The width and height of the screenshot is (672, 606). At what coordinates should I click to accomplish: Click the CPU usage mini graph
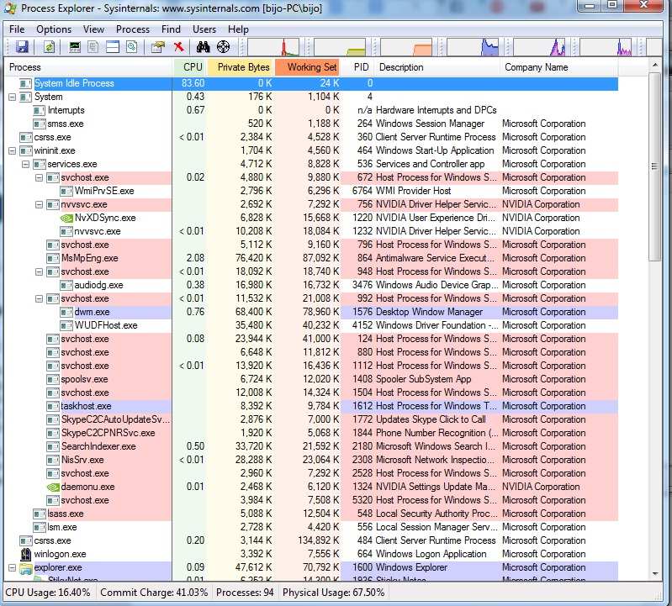[273, 47]
